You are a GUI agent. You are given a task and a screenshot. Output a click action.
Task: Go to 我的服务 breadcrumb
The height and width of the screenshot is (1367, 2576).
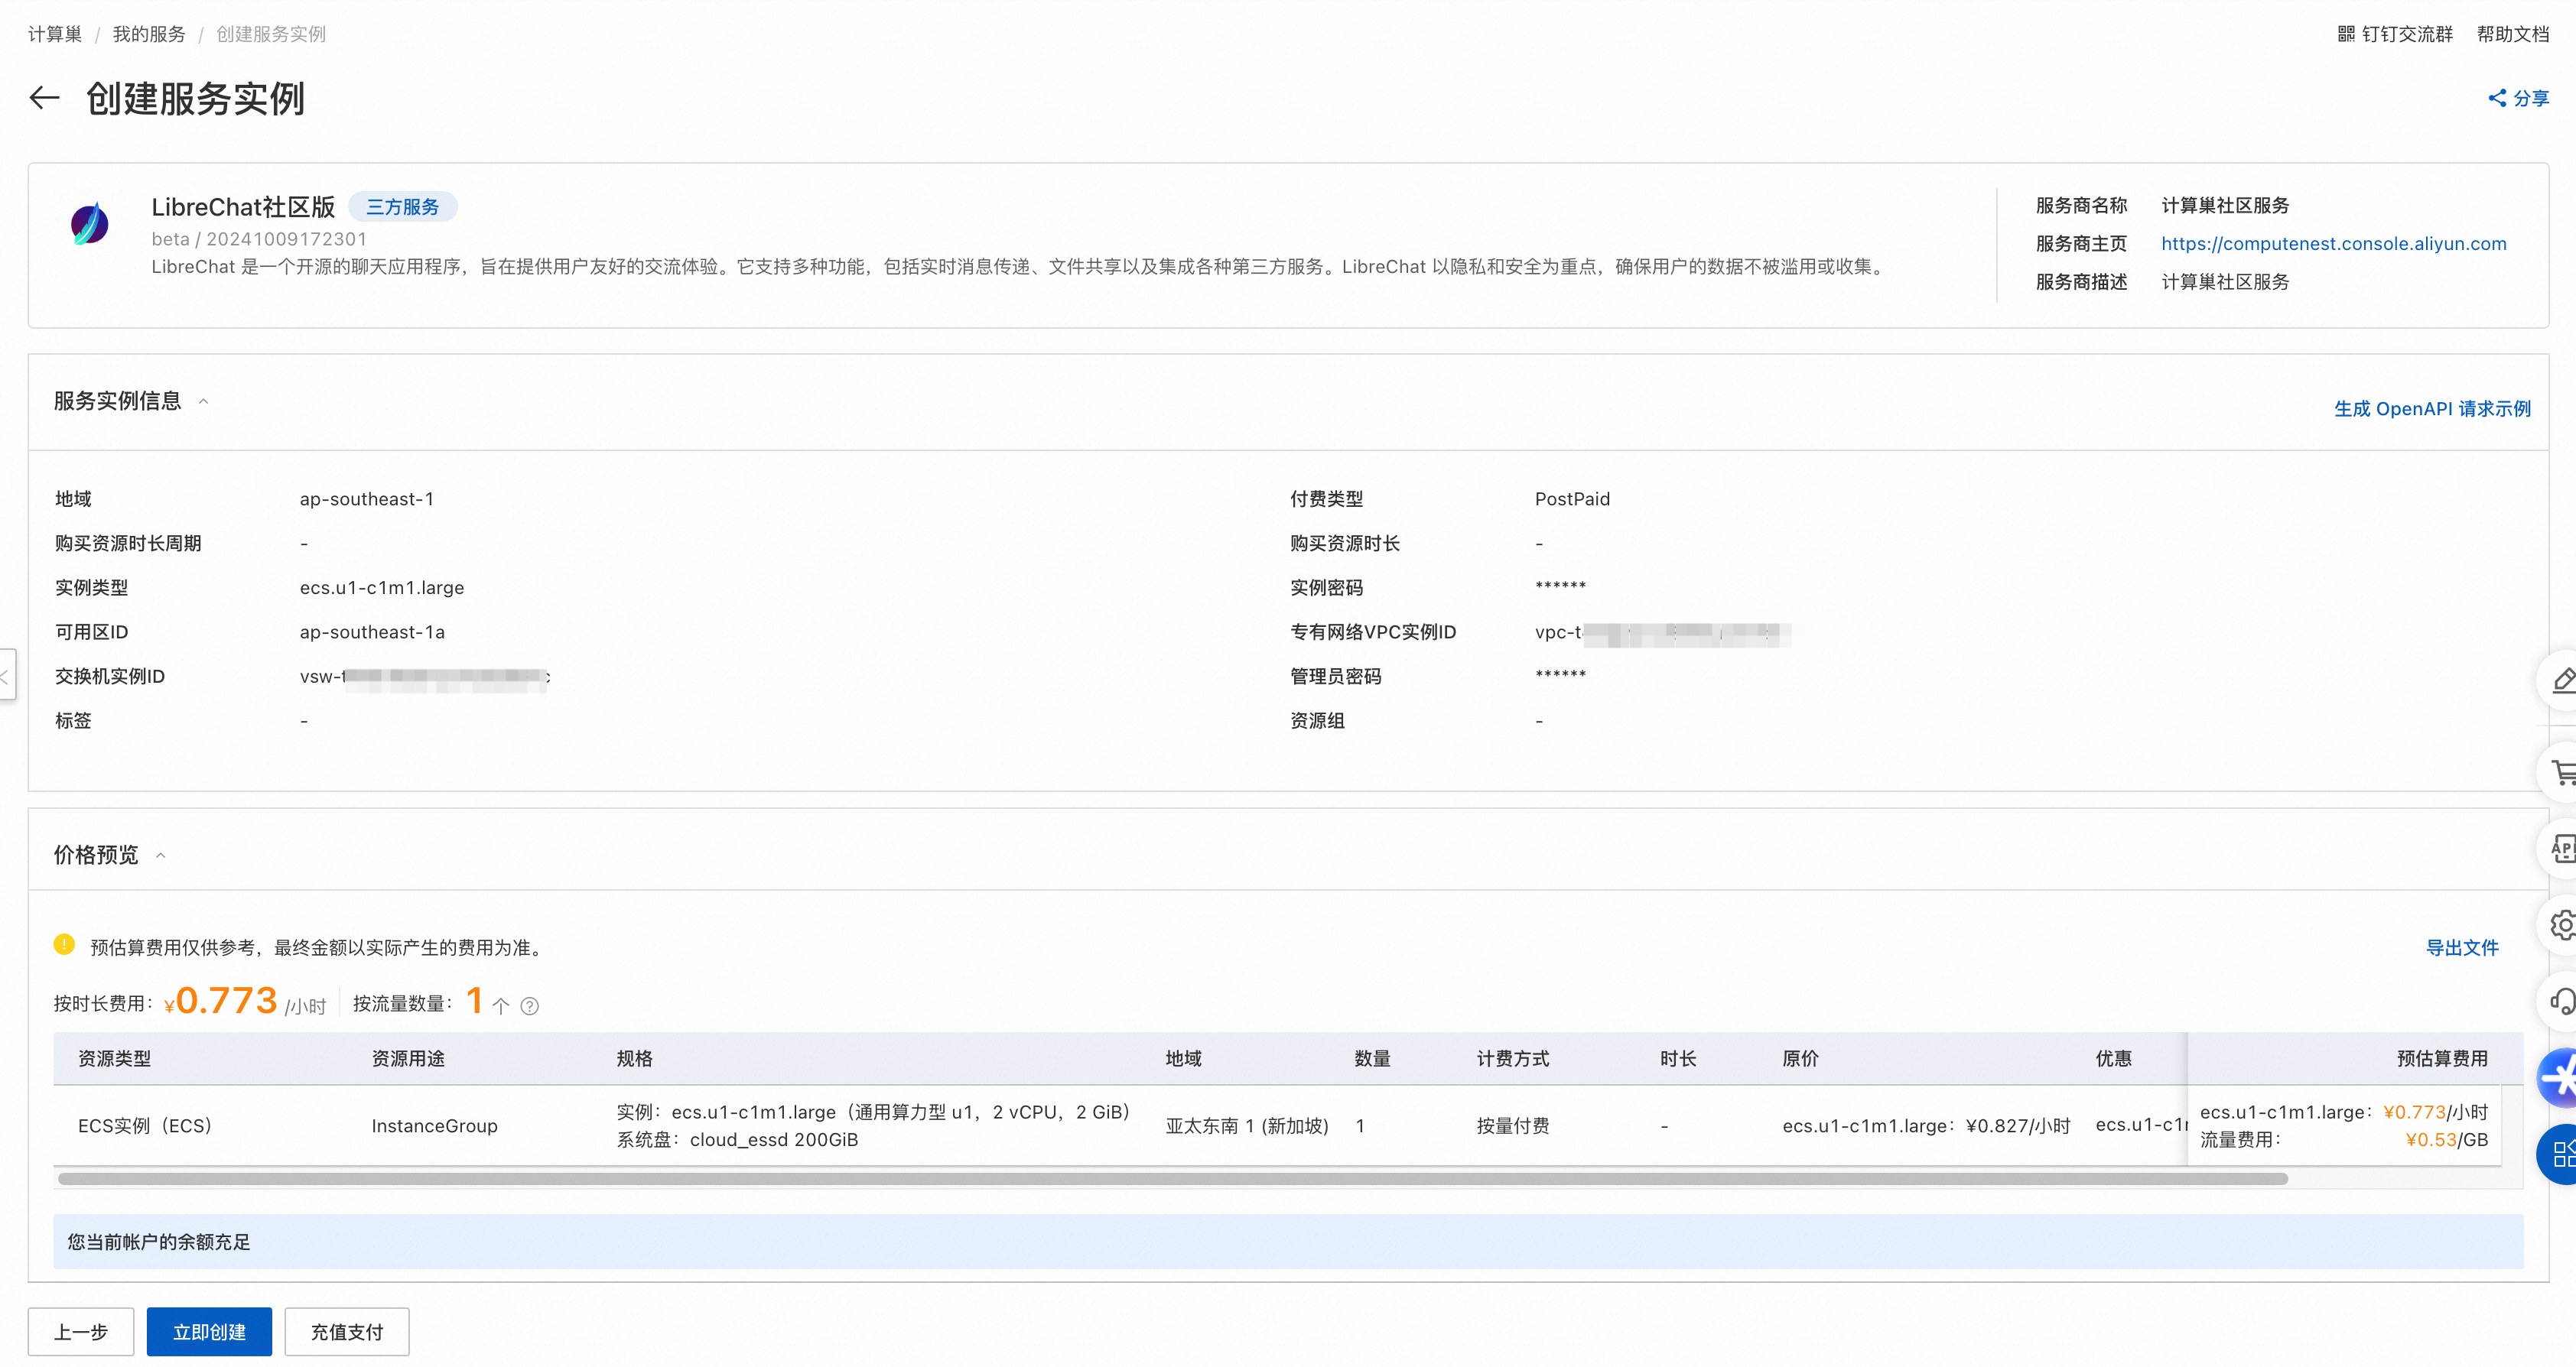pos(149,34)
